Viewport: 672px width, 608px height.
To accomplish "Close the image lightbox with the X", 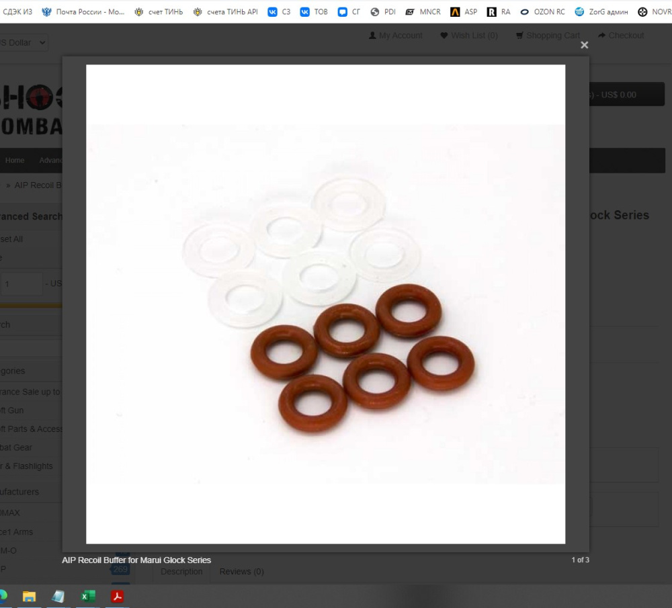I will click(x=584, y=45).
